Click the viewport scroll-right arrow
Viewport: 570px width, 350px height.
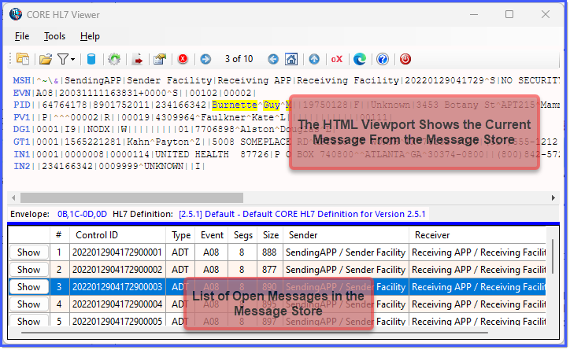click(553, 198)
